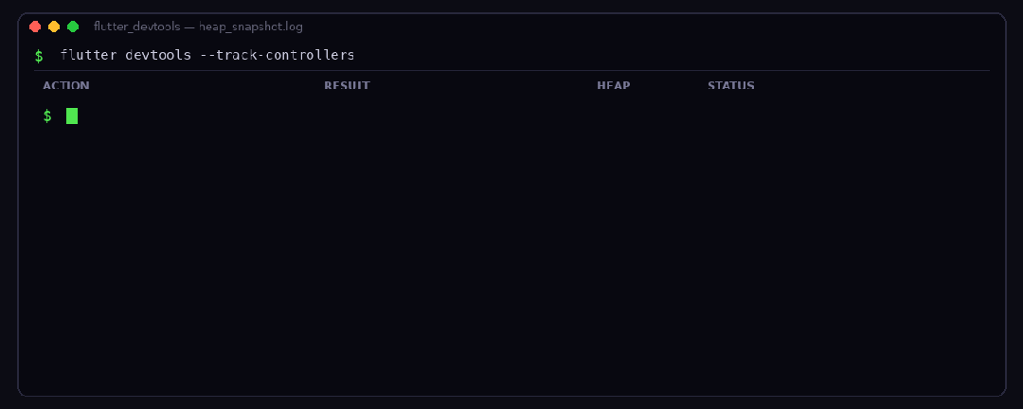
Task: Sort by the ACTION column header
Action: coord(66,85)
